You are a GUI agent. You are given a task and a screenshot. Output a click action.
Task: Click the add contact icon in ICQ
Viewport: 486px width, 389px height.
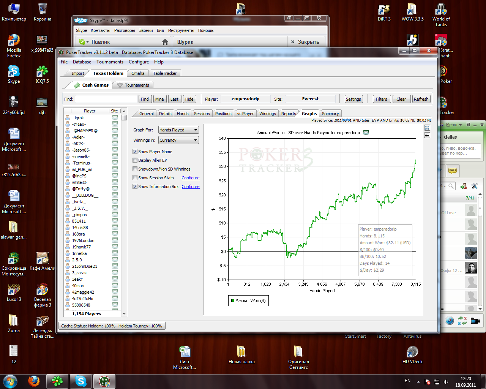464,186
